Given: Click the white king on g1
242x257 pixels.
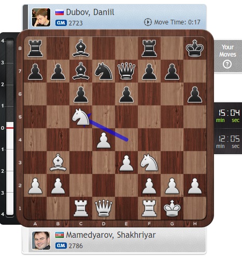Looking at the screenshot, I should pyautogui.click(x=172, y=208).
